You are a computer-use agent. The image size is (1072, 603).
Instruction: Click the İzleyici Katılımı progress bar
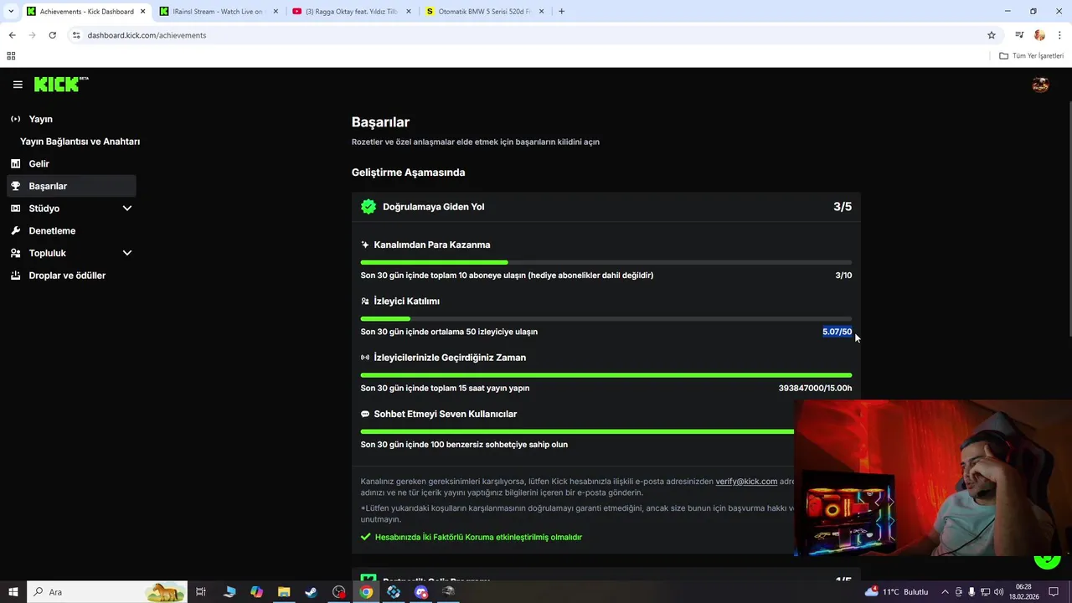pyautogui.click(x=606, y=318)
